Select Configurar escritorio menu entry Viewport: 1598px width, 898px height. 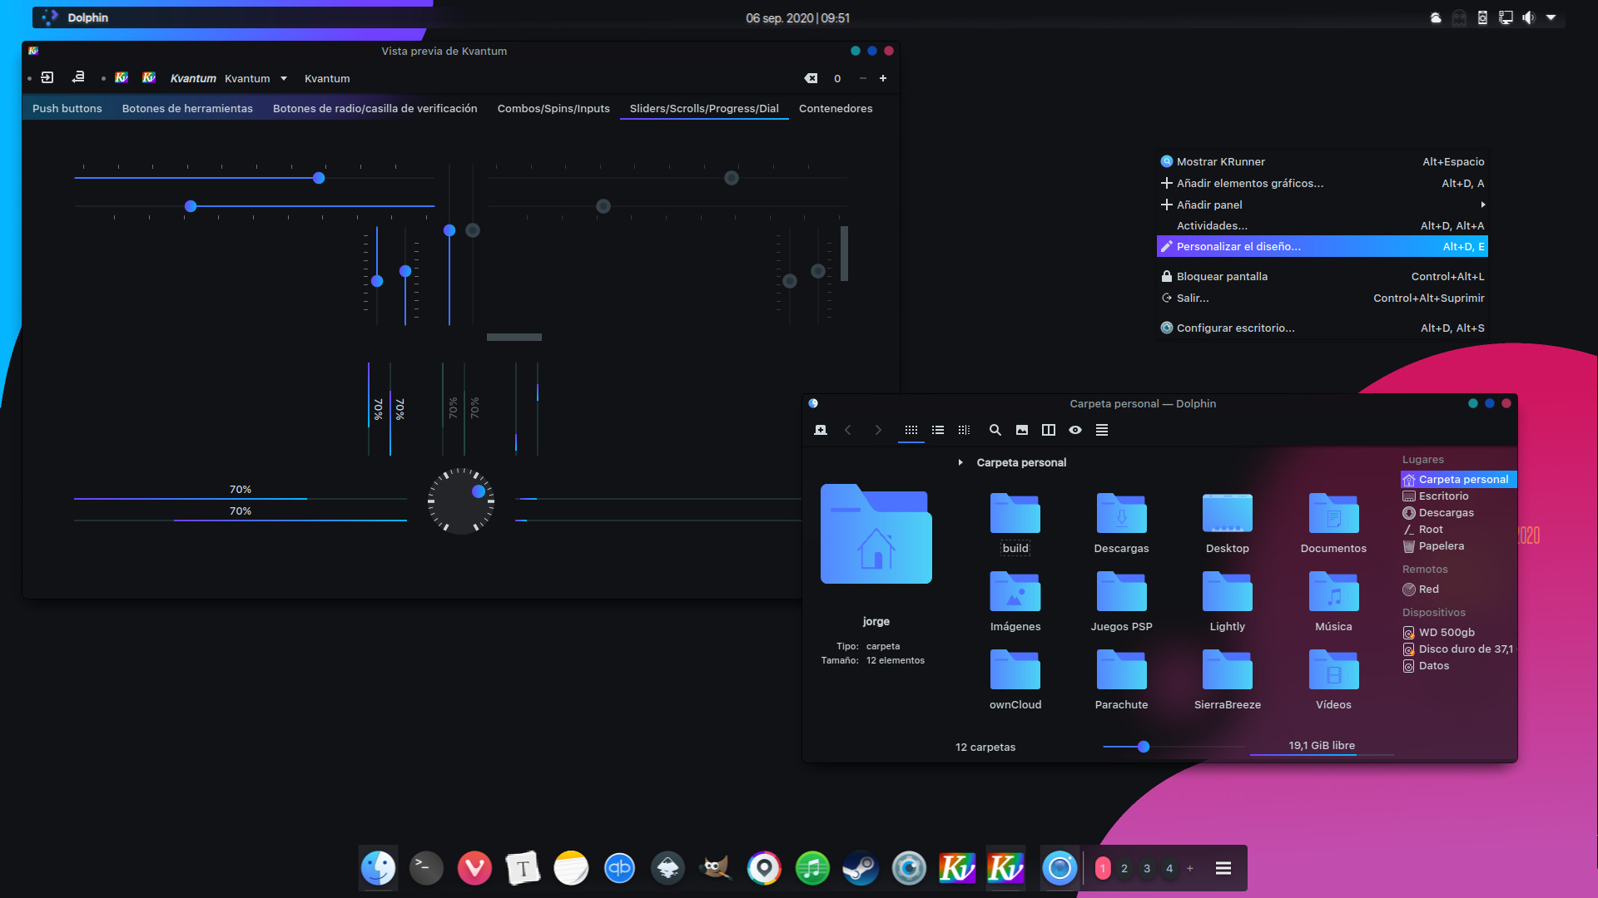point(1323,328)
